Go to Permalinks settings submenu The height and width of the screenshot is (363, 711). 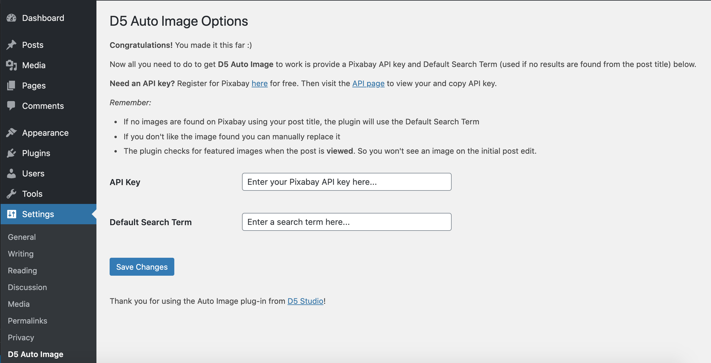point(28,321)
